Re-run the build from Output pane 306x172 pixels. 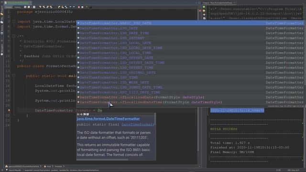pos(204,7)
